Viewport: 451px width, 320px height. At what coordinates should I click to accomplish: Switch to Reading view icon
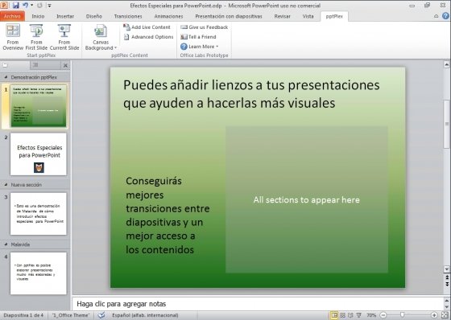coord(350,315)
